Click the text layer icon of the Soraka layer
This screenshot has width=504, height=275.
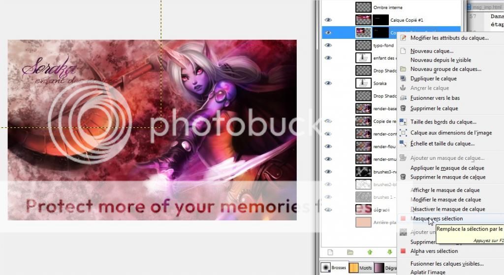coord(363,83)
